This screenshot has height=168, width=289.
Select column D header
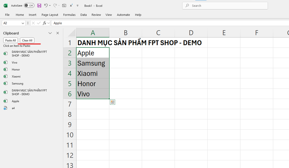click(191, 33)
